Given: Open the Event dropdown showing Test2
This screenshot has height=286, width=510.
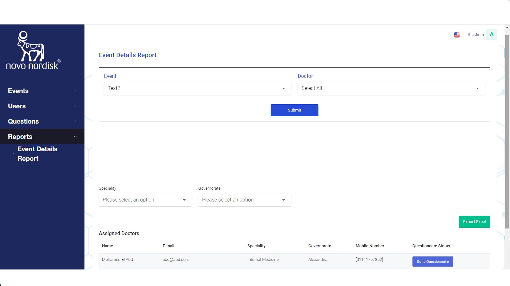Looking at the screenshot, I should (197, 88).
